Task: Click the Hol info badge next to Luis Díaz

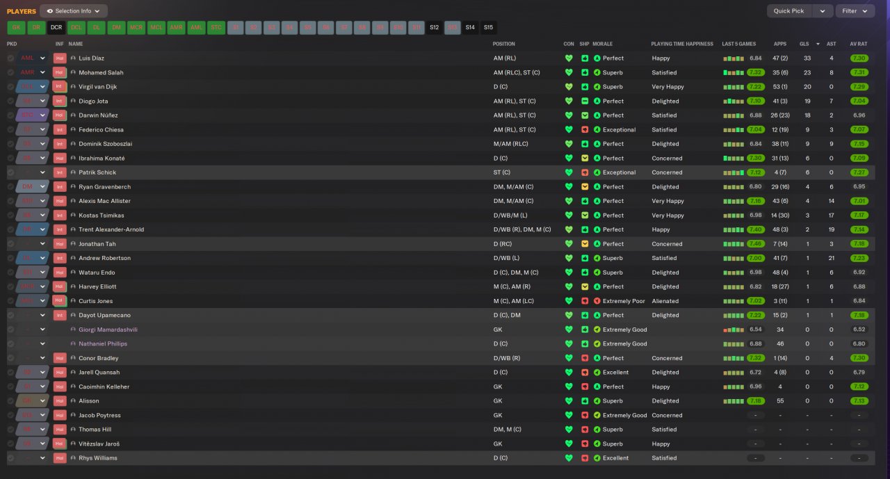Action: pos(60,58)
